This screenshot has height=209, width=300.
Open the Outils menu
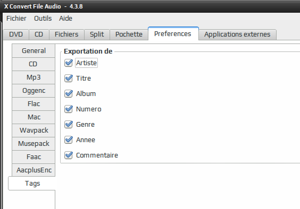[x=43, y=19]
